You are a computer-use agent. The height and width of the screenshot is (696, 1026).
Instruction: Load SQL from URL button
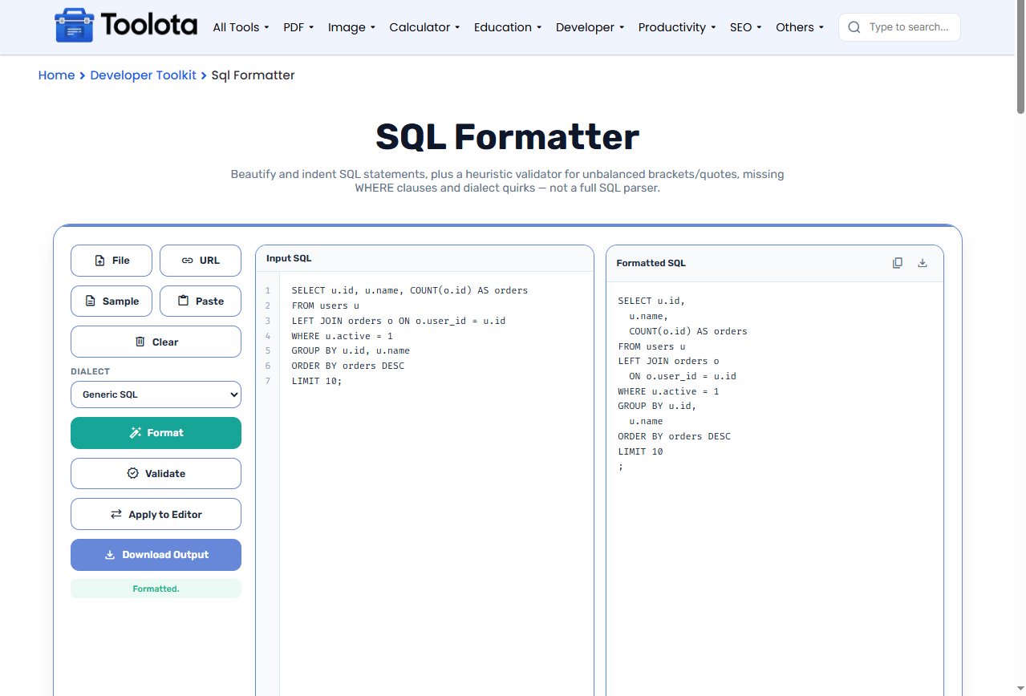(x=201, y=261)
